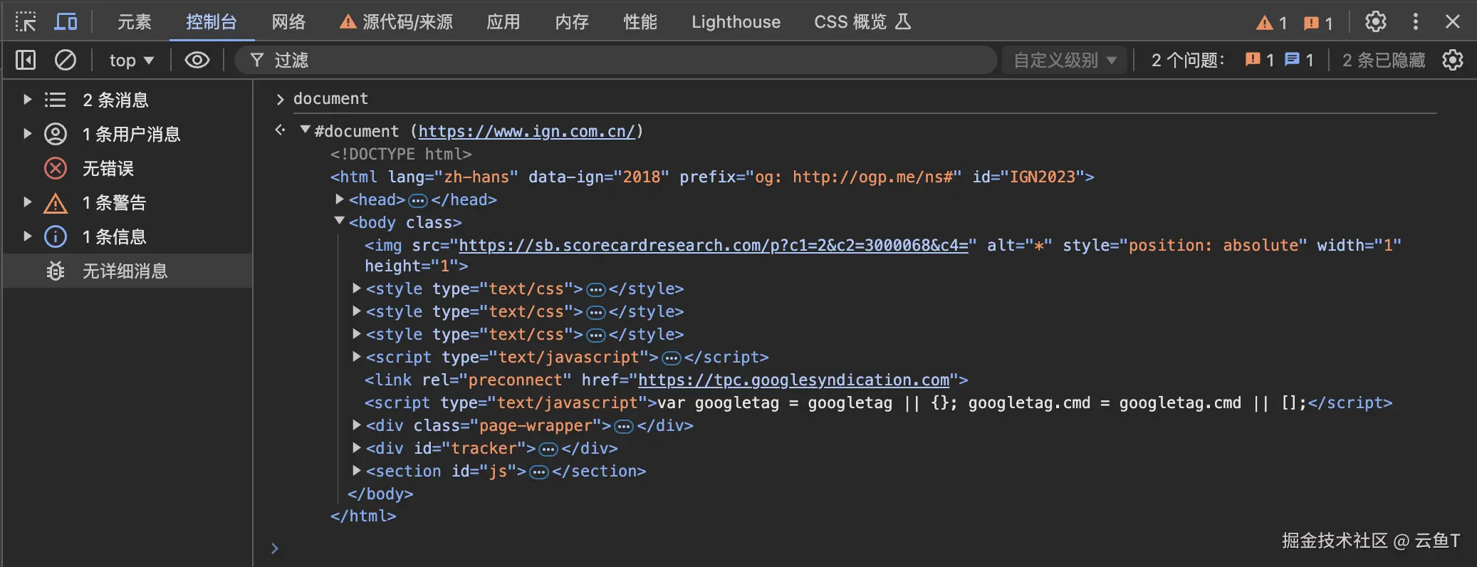Click the live expression eye icon
Viewport: 1477px width, 567px height.
click(197, 61)
